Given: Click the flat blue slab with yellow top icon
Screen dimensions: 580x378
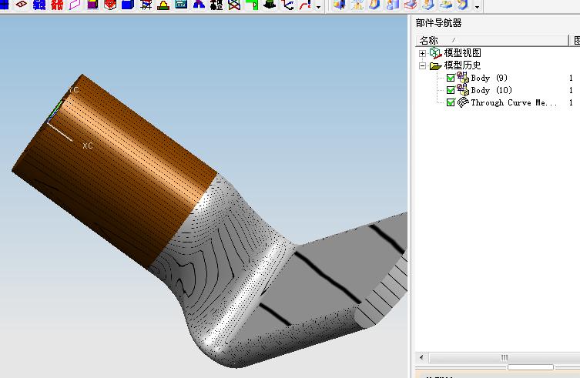Looking at the screenshot, I should [446, 5].
